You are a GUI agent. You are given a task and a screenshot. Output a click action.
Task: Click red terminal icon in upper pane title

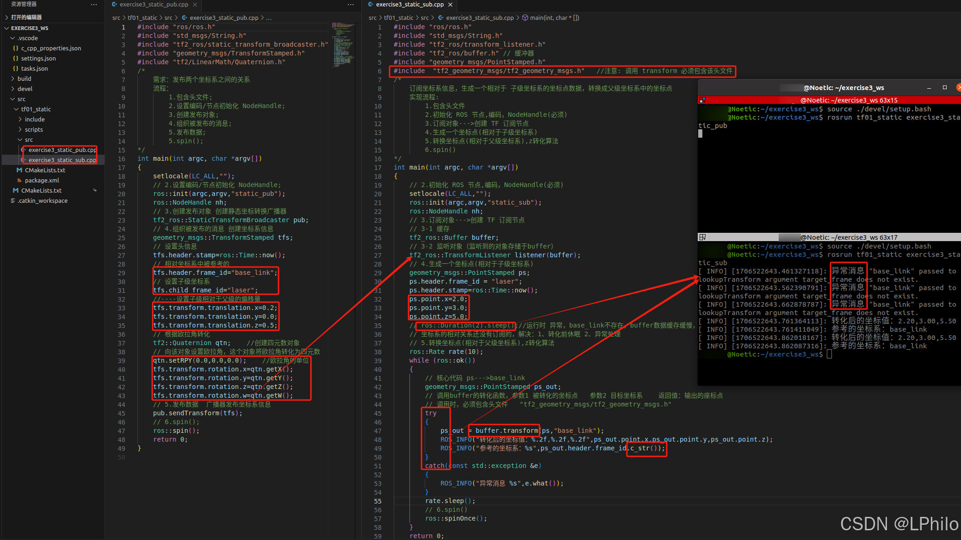point(702,100)
